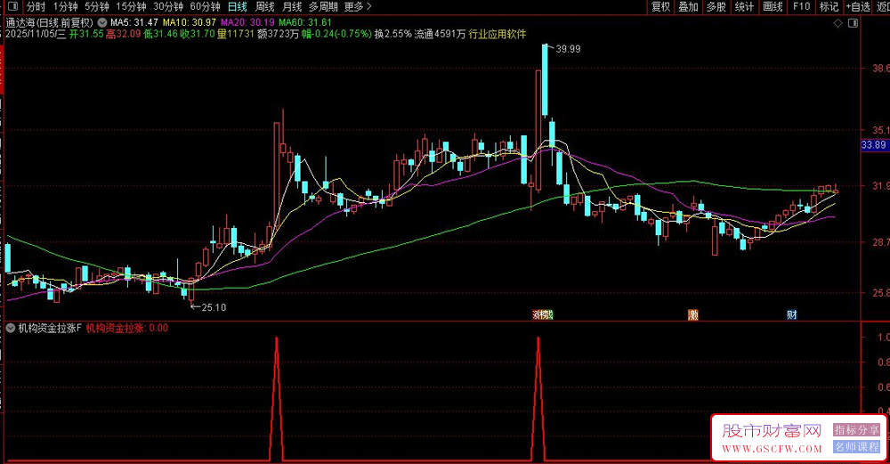The width and height of the screenshot is (890, 464).
Task: Click the 量11731 volume value
Action: point(236,34)
